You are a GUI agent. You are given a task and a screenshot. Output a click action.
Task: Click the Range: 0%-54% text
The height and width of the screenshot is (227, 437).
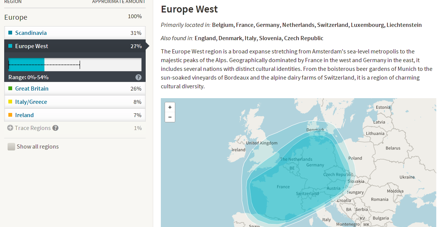point(28,77)
